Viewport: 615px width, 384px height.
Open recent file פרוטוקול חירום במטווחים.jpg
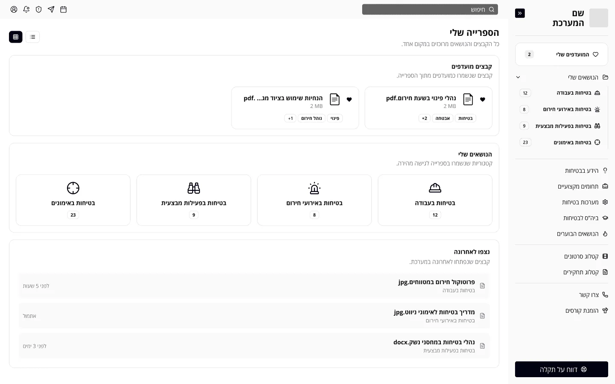(x=254, y=286)
